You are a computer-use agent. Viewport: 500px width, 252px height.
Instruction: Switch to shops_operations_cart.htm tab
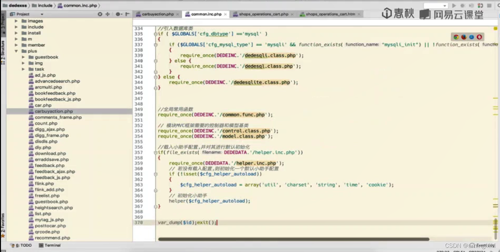(x=330, y=14)
